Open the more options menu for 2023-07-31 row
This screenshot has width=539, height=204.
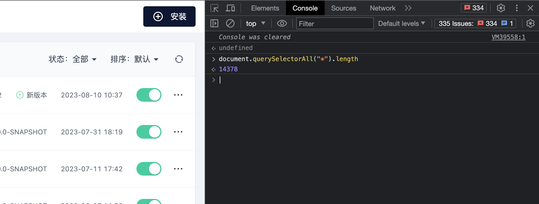point(178,132)
